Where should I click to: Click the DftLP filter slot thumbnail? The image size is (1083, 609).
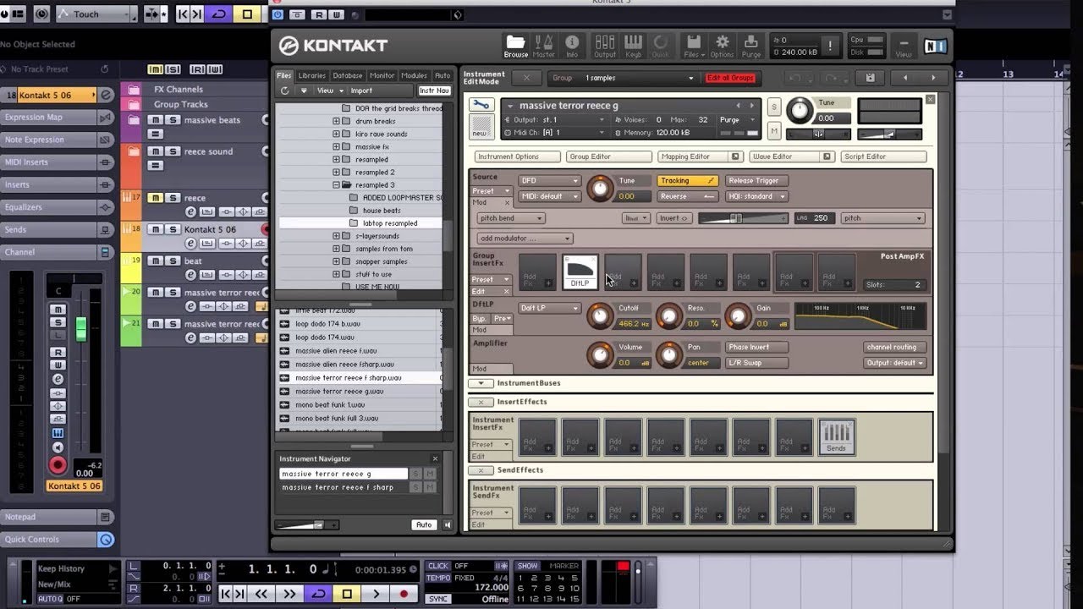580,272
